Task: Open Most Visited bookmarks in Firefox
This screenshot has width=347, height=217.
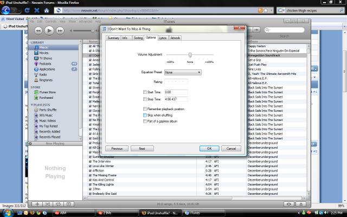Action: pyautogui.click(x=12, y=19)
